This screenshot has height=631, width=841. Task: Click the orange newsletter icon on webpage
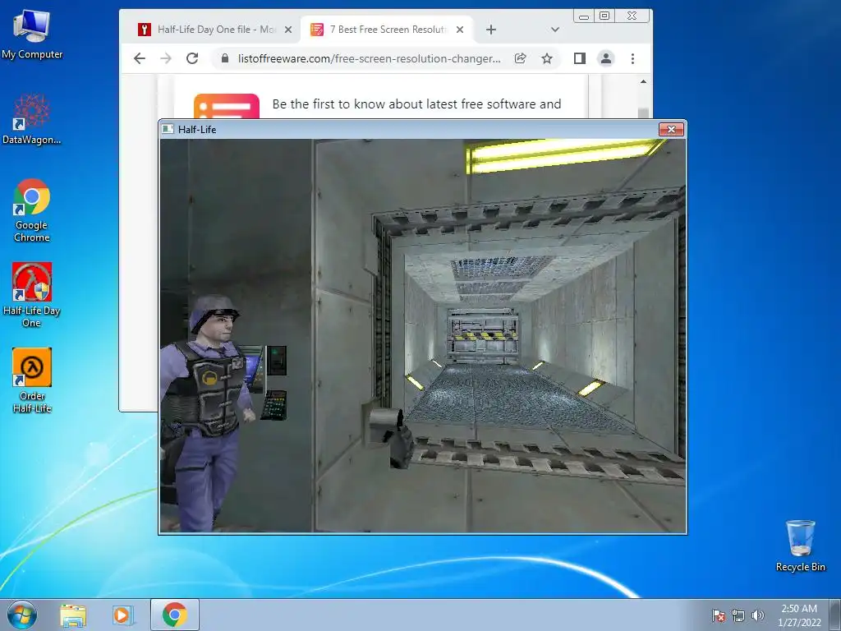(227, 106)
